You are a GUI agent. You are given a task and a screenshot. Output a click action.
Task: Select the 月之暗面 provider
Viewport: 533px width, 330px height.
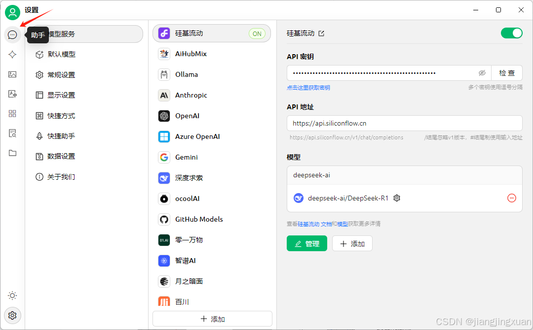pyautogui.click(x=212, y=282)
